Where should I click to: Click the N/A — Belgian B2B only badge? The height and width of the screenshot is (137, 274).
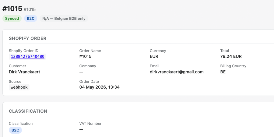click(64, 19)
